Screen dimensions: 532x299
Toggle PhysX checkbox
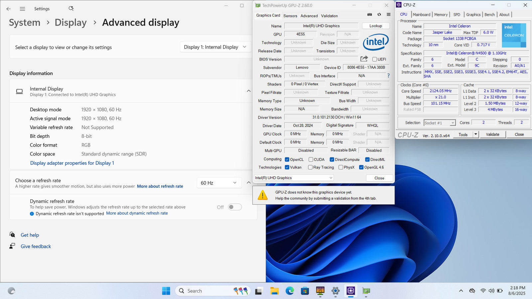pos(341,167)
